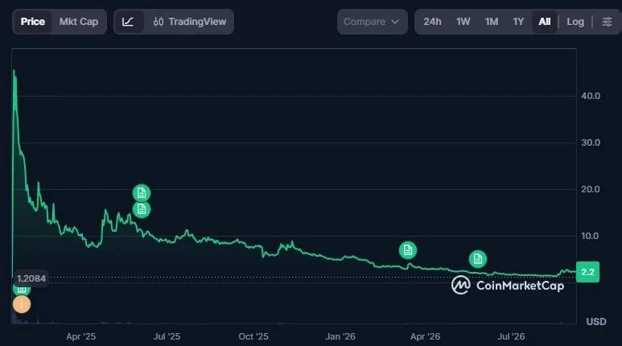Toggle Log scale
The image size is (622, 346).
pos(575,22)
